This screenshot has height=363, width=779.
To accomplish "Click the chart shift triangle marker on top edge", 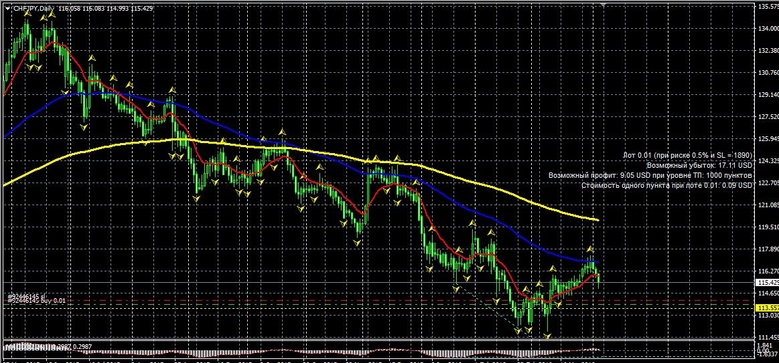I will (x=603, y=5).
